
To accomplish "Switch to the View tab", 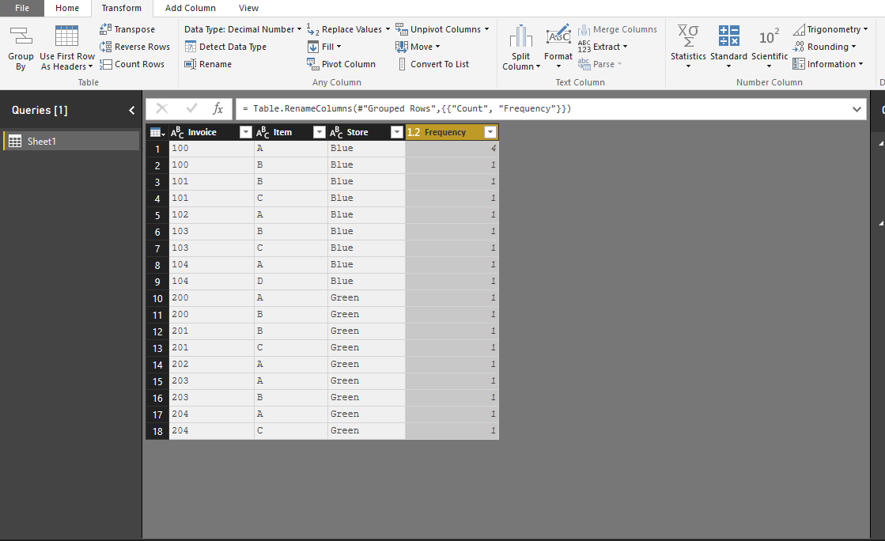I will pos(248,8).
